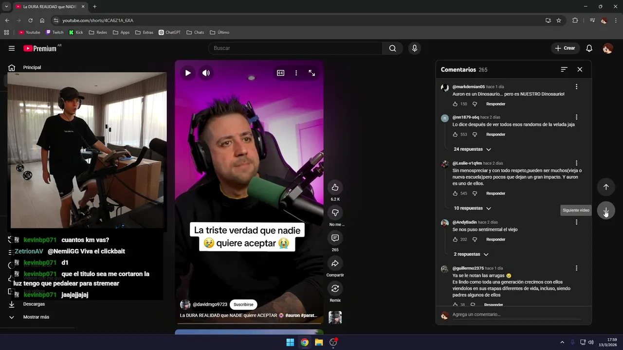The width and height of the screenshot is (623, 350).
Task: Dislike @markdemian05's comment
Action: [x=475, y=104]
